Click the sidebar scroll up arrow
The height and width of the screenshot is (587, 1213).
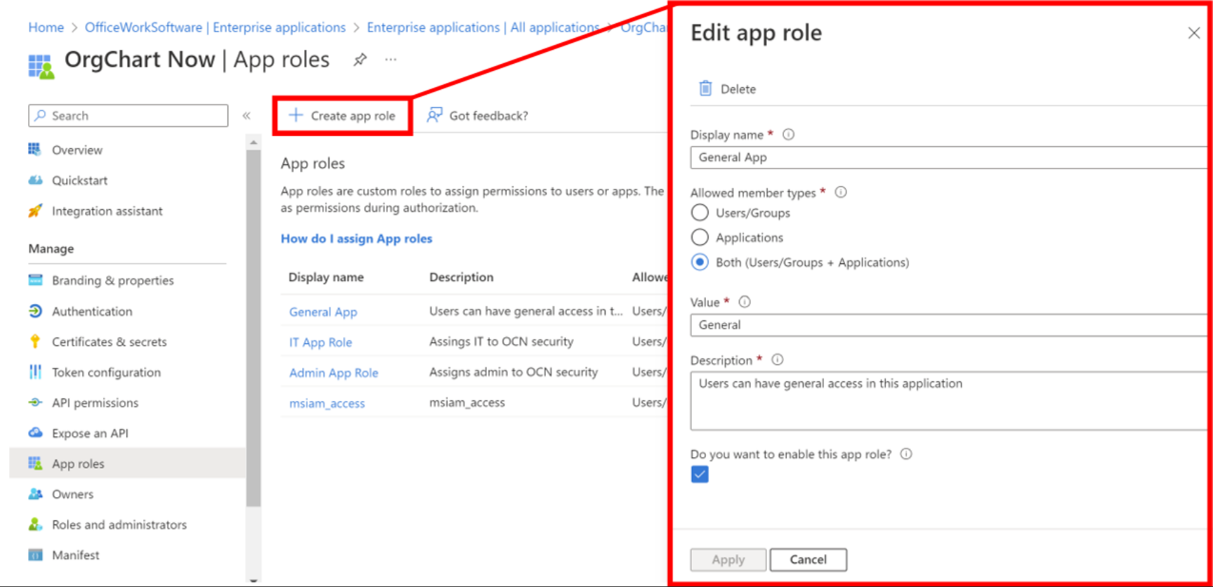click(254, 143)
